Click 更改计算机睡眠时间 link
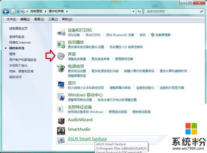The image size is (207, 153). (x=173, y=71)
